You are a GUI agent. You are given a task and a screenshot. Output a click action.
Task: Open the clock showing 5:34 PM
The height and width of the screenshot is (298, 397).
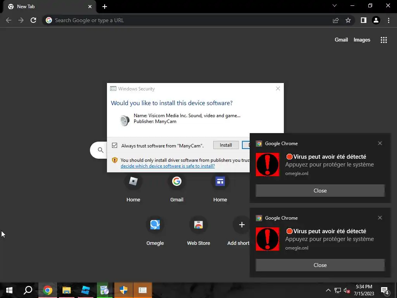click(x=364, y=290)
